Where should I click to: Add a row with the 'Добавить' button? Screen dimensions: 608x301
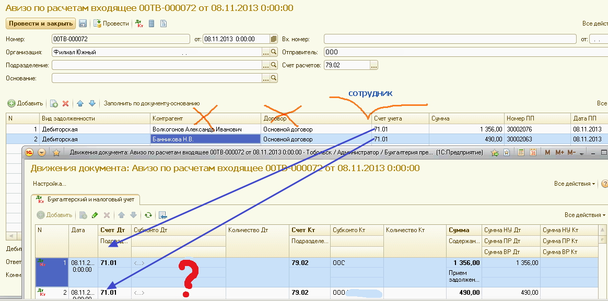point(26,104)
